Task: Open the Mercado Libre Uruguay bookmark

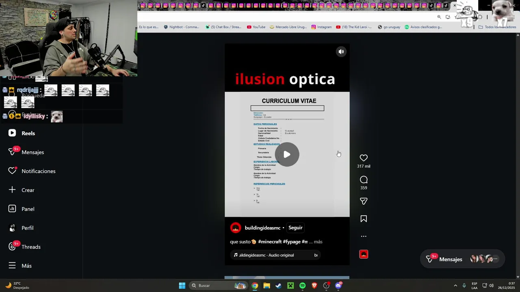Action: [288, 27]
